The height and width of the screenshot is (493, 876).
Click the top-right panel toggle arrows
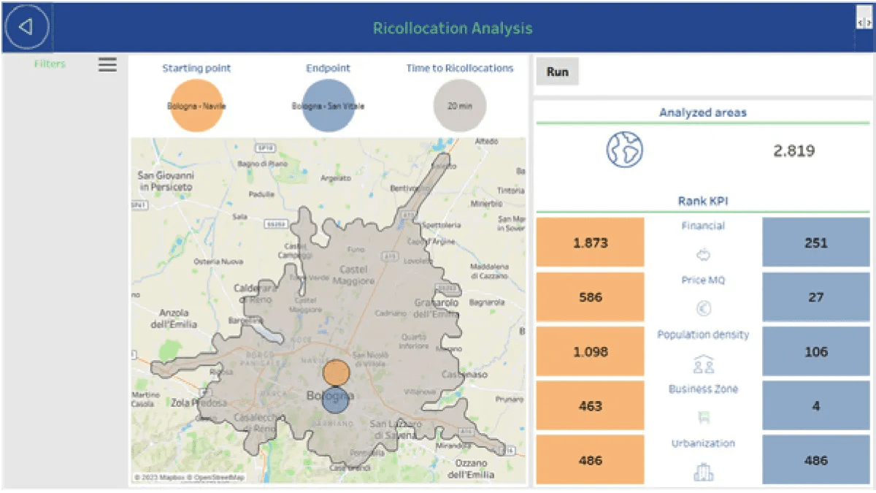point(864,23)
